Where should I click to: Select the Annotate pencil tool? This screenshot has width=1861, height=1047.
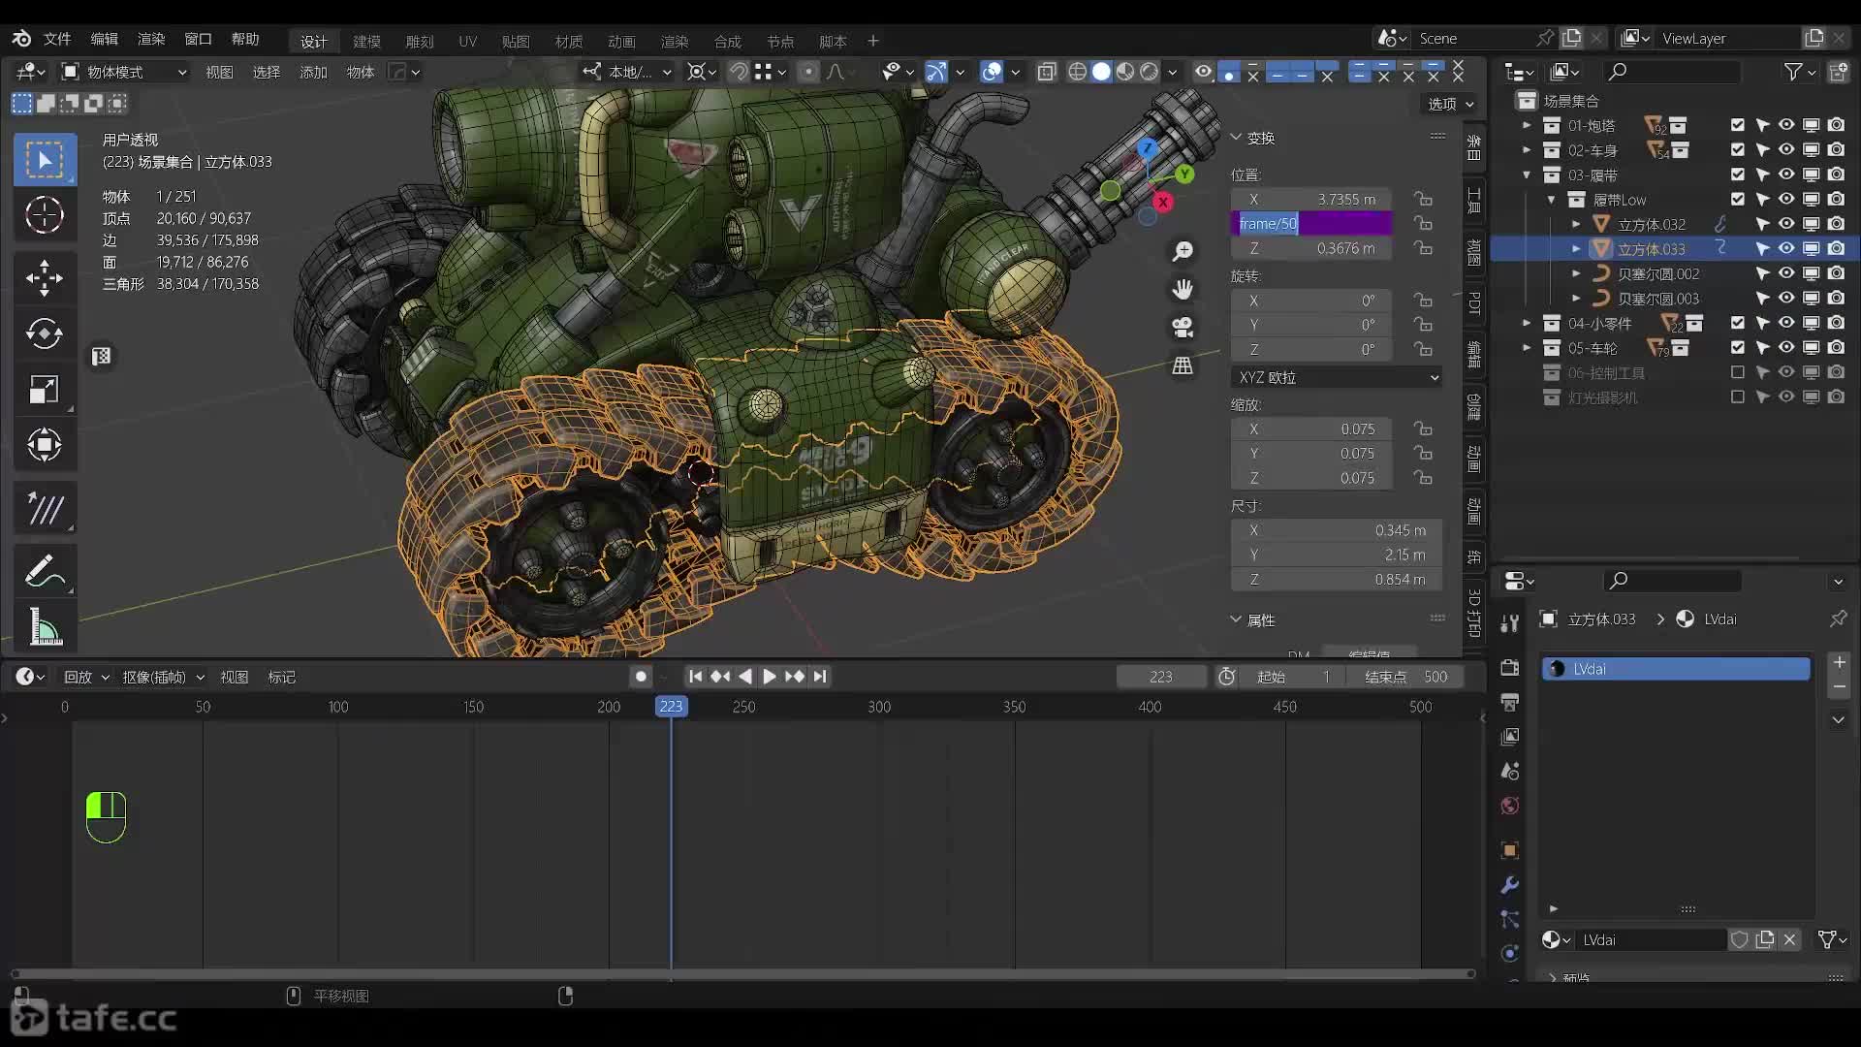44,572
